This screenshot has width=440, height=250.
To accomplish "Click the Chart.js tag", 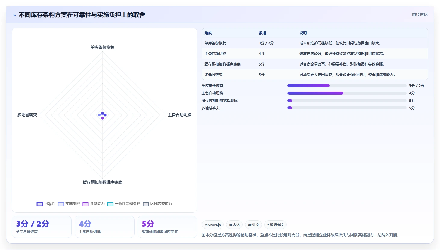I will pos(212,225).
